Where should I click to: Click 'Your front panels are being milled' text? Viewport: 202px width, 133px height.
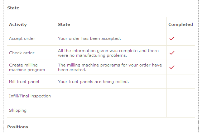pos(93,82)
